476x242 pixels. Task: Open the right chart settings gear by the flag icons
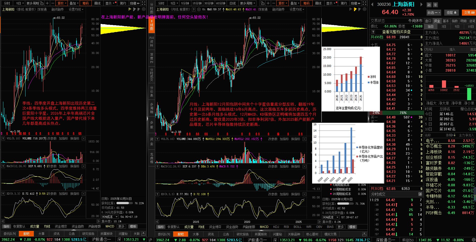(x=365, y=9)
